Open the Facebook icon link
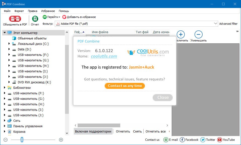Viewport: 241px width, 145px height. (x=182, y=140)
